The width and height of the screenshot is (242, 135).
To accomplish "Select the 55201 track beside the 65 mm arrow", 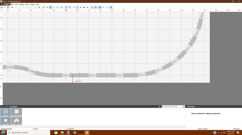I will click(x=66, y=75).
